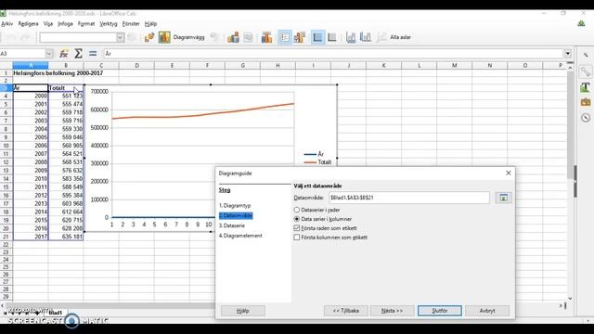Uncheck Första raden som etikett
Screen dimensions: 594x334
pyautogui.click(x=297, y=228)
